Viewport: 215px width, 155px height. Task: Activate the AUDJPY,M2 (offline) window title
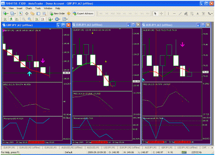[159, 25]
